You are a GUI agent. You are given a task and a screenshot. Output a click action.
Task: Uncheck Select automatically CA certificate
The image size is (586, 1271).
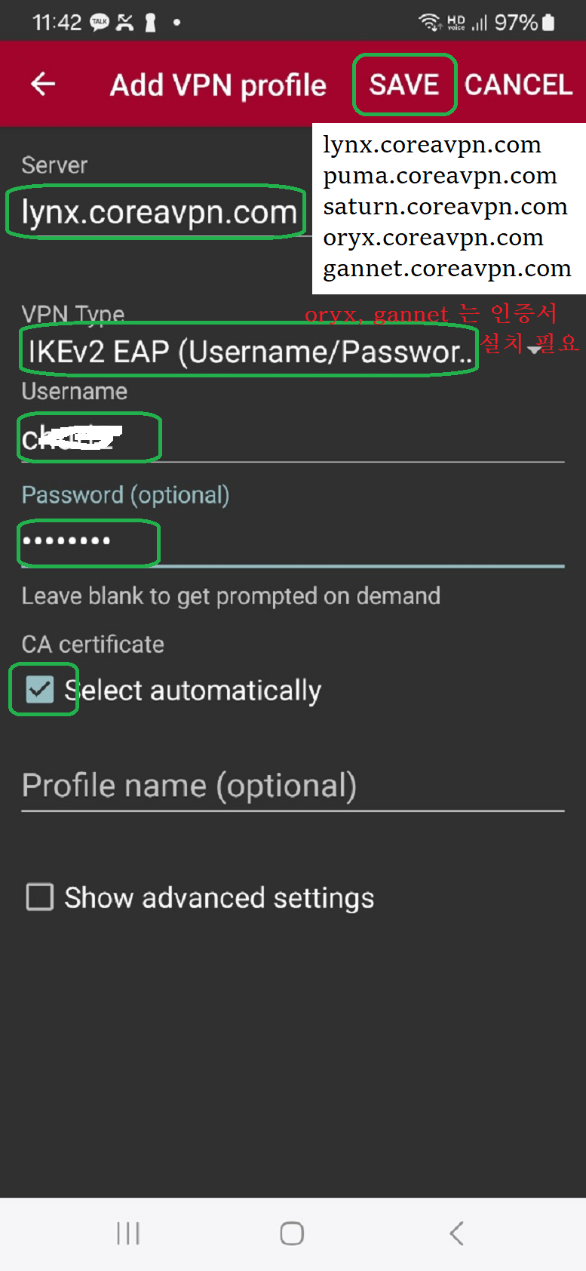coord(40,689)
